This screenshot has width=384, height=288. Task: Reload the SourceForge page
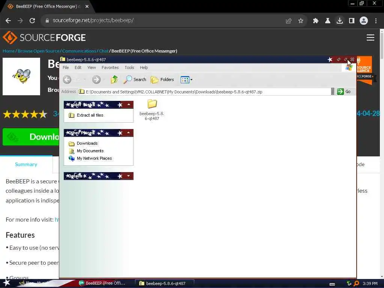[32, 21]
